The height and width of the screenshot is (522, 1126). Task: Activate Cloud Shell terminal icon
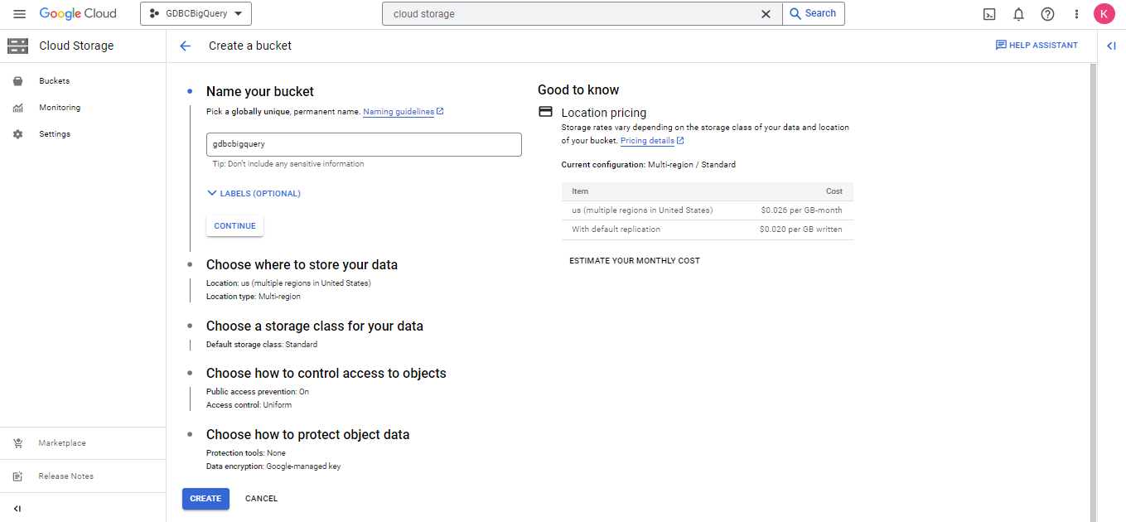989,14
